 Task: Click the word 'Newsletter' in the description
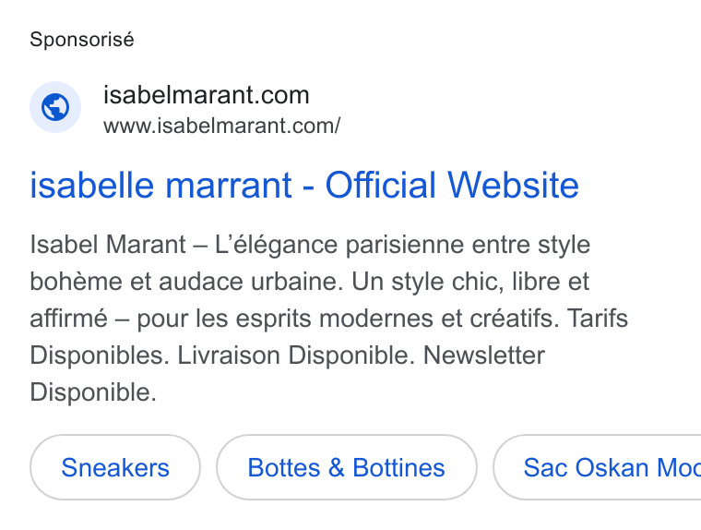coord(483,355)
